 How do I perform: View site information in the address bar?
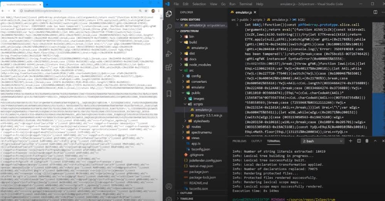(21, 11)
